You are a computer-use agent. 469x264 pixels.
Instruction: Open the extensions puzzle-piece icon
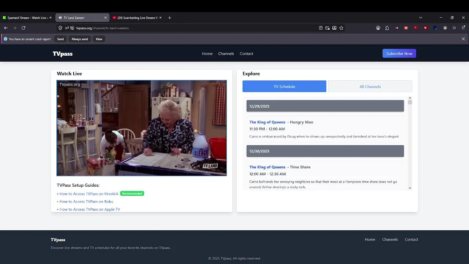coord(387,28)
